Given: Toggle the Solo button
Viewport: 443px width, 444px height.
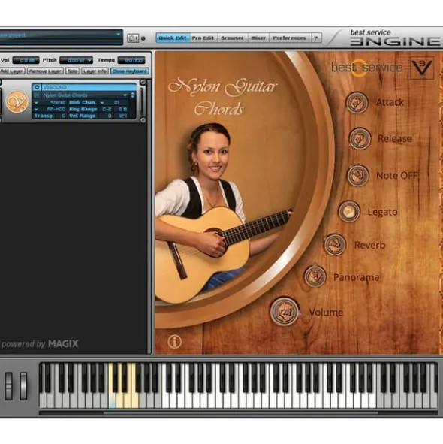Looking at the screenshot, I should (x=72, y=71).
